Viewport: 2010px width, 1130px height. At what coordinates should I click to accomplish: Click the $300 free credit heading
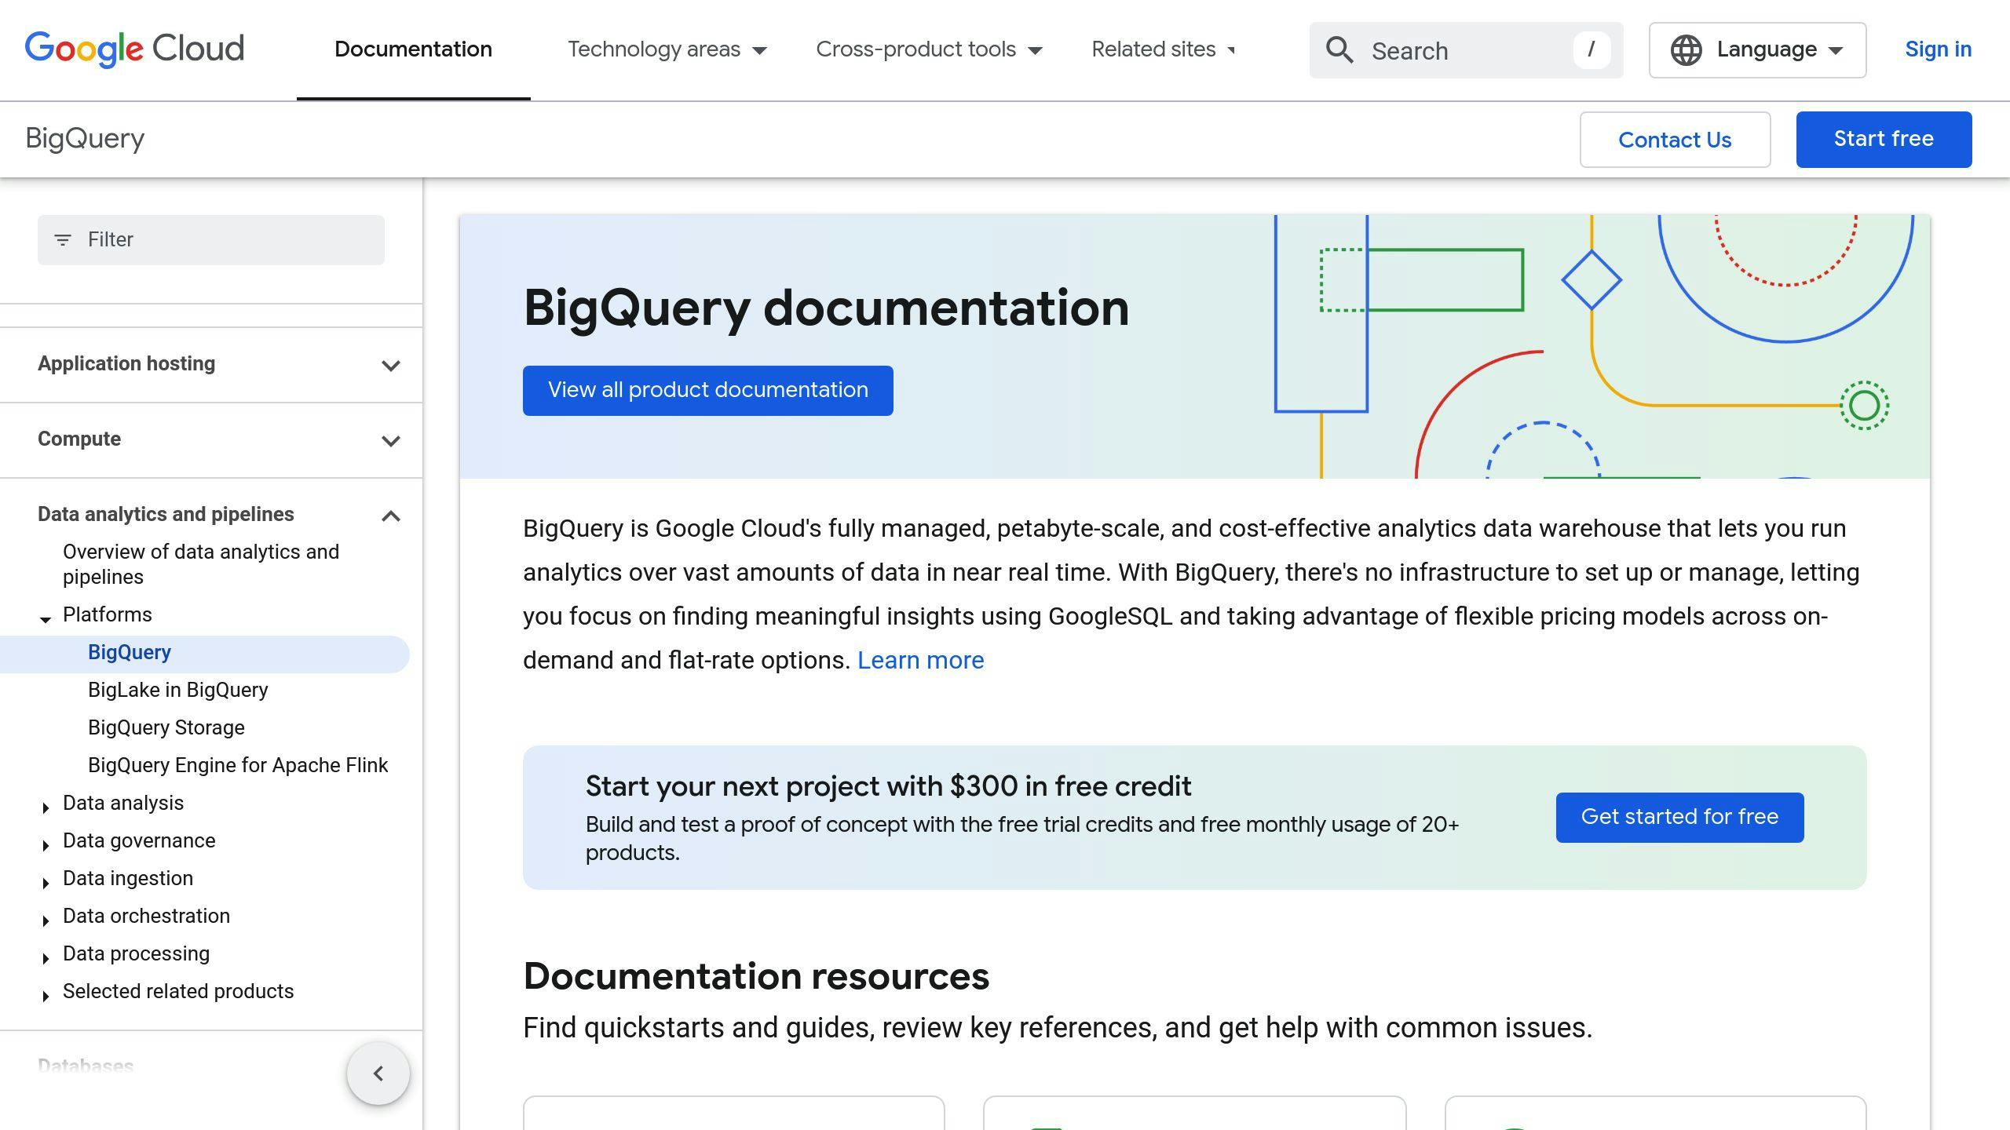(x=888, y=786)
